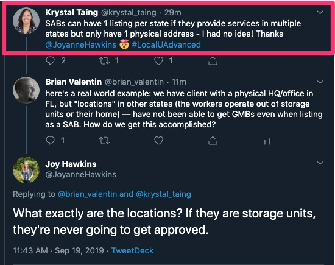This screenshot has width=335, height=265.
Task: Reply to Krystal Taing's tweet
Action: pyautogui.click(x=50, y=61)
